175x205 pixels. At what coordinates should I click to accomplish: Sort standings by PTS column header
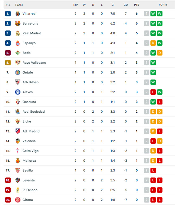pyautogui.click(x=137, y=5)
